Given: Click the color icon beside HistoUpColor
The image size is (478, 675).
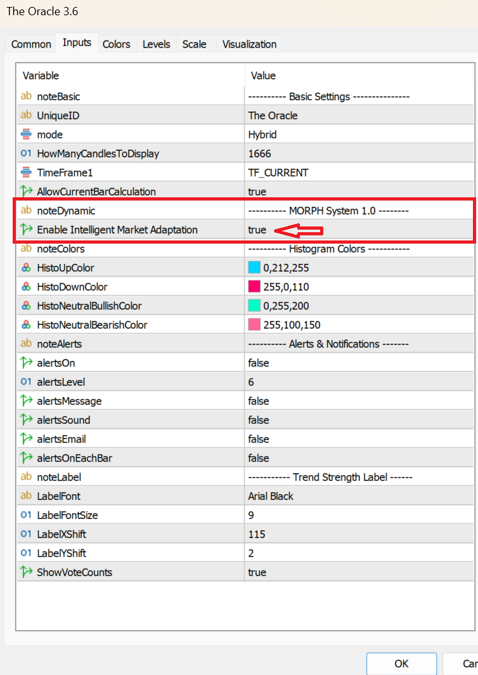Looking at the screenshot, I should pyautogui.click(x=26, y=268).
